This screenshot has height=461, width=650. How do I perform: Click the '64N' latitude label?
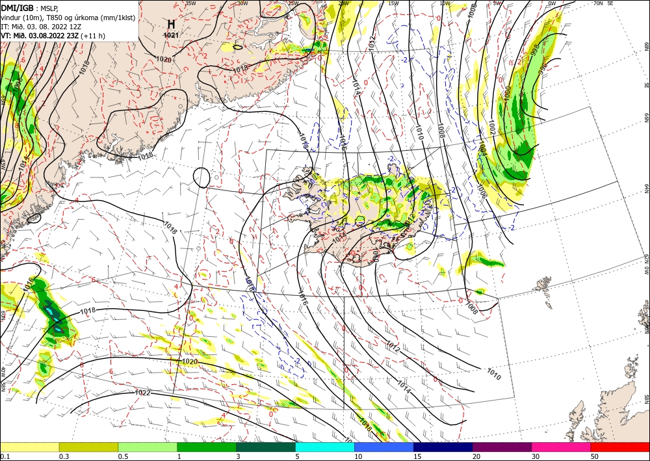pyautogui.click(x=646, y=189)
